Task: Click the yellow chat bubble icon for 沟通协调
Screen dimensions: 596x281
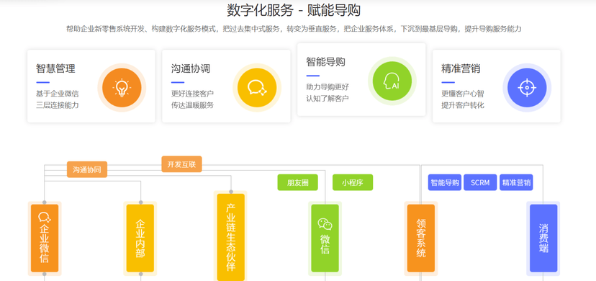Action: (257, 88)
